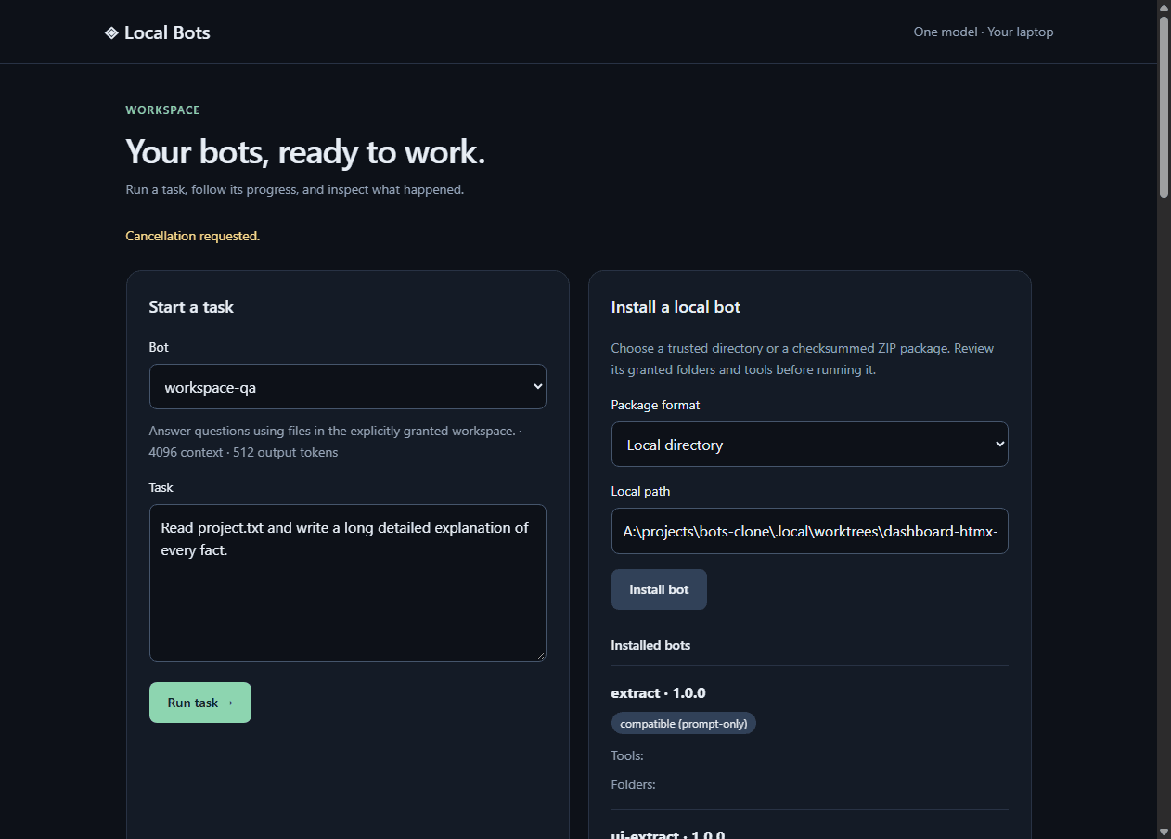Click the '4096 context · 512 output tokens' description
The width and height of the screenshot is (1171, 839).
[x=243, y=453]
